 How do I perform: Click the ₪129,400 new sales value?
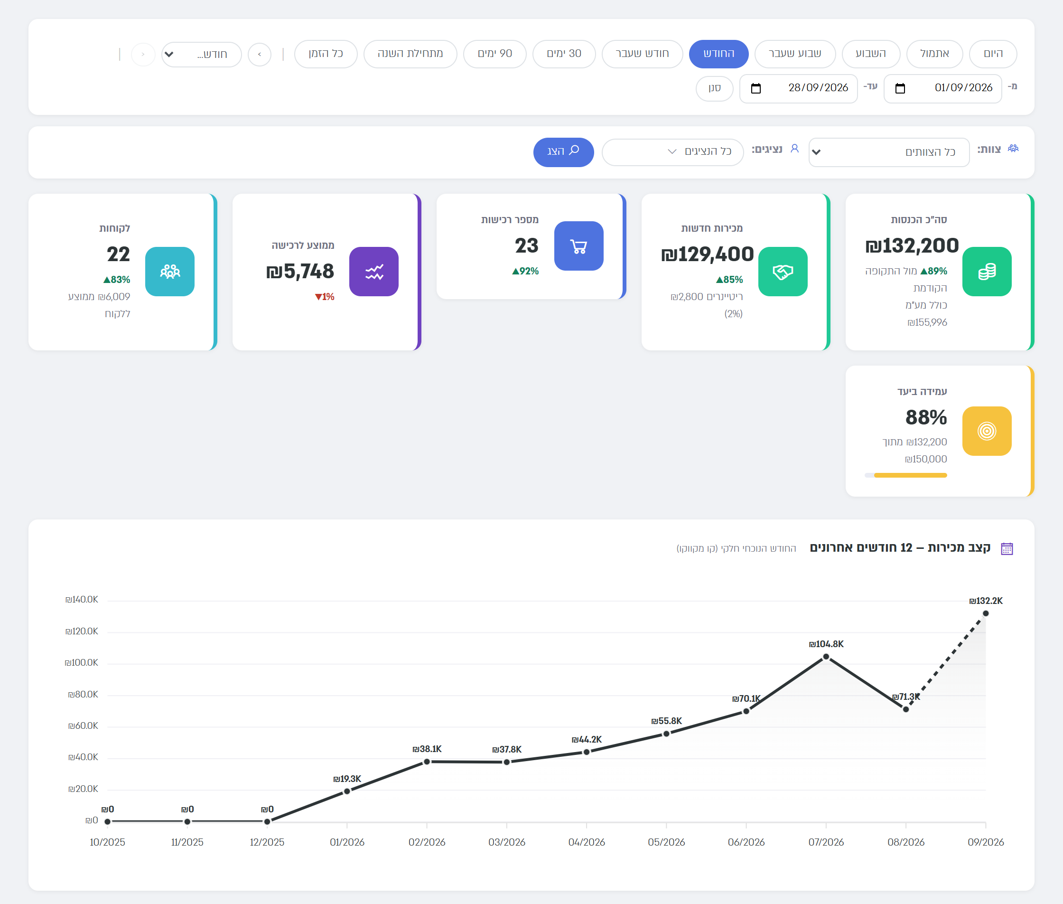[x=708, y=254]
